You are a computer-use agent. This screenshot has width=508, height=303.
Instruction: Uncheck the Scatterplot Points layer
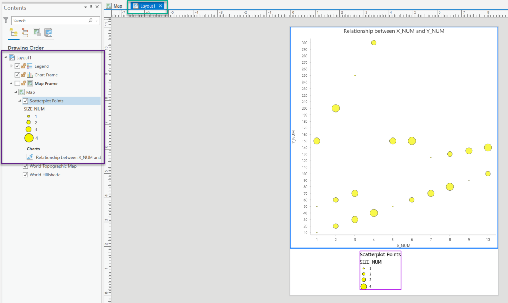25,101
